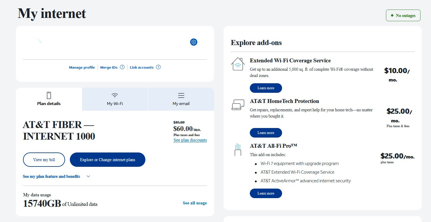Switch to the My Wi-Fi tab
Image resolution: width=431 pixels, height=222 pixels.
click(115, 99)
